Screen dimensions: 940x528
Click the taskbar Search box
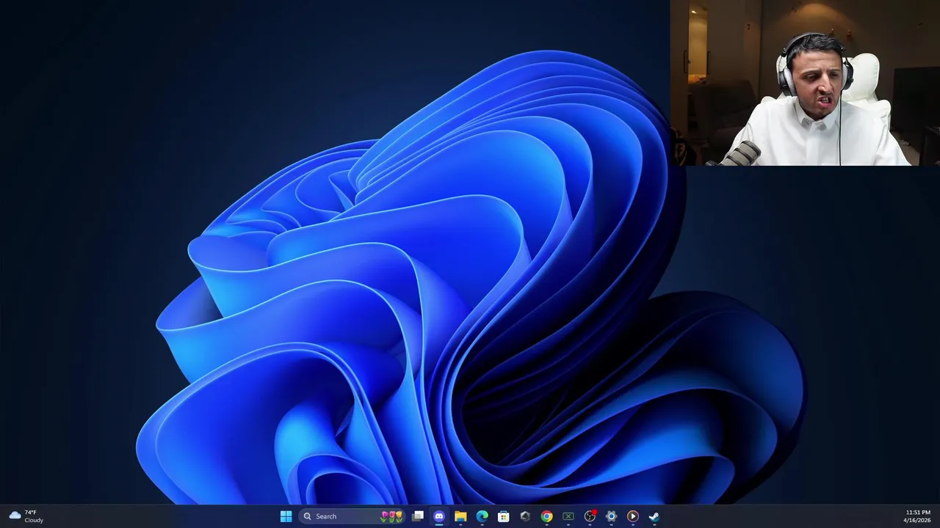click(352, 516)
